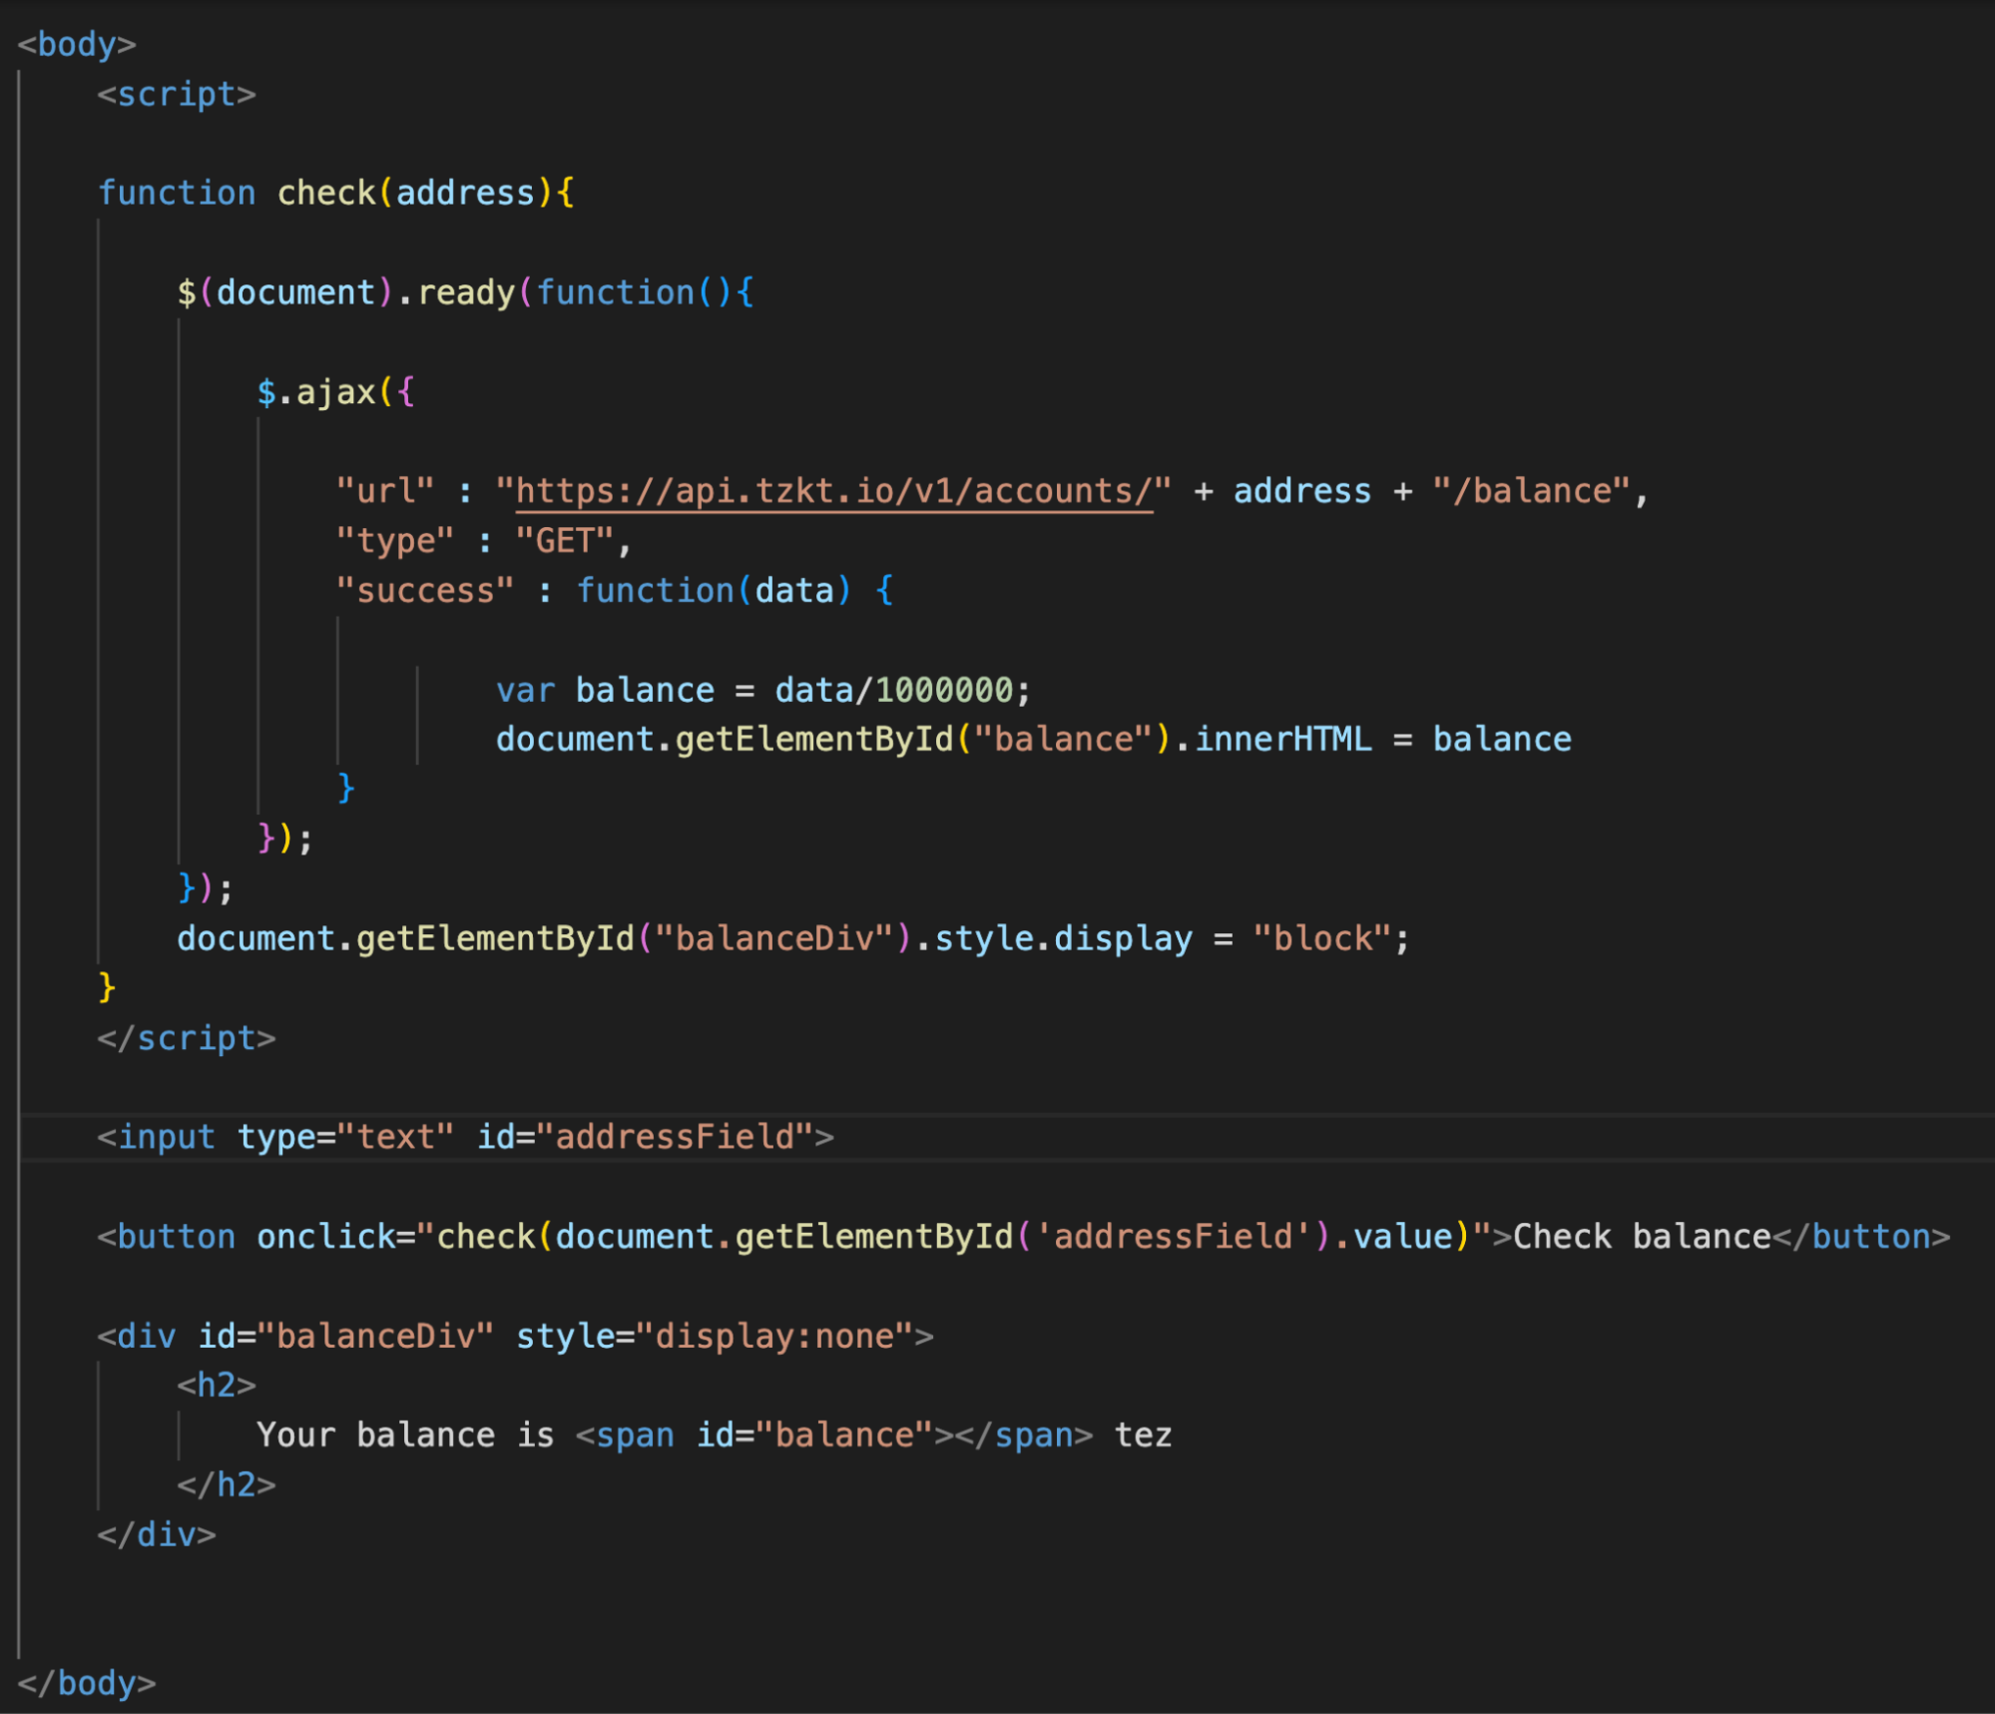The image size is (1995, 1714).
Task: Click the 1000000 number literal
Action: [x=944, y=690]
